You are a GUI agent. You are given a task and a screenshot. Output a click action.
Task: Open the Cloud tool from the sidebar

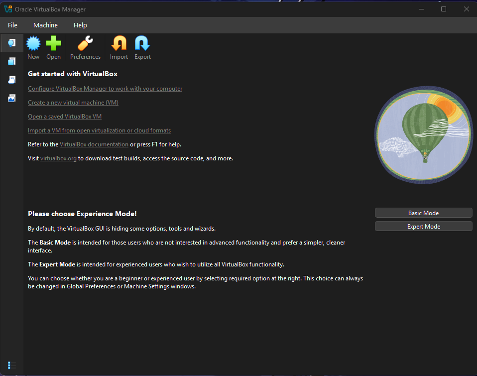pyautogui.click(x=11, y=80)
